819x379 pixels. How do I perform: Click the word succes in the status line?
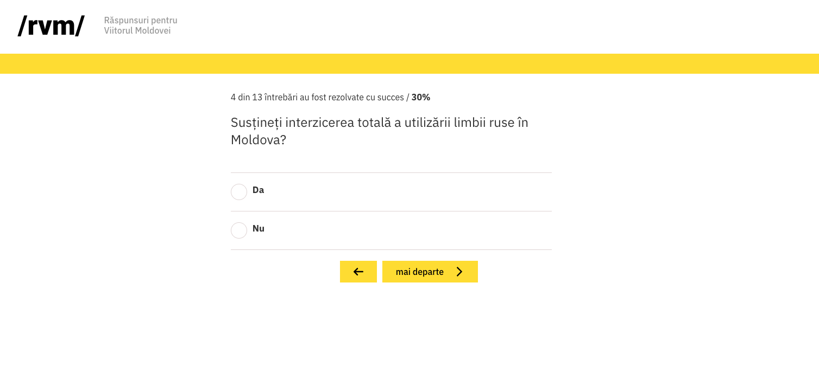tap(390, 97)
